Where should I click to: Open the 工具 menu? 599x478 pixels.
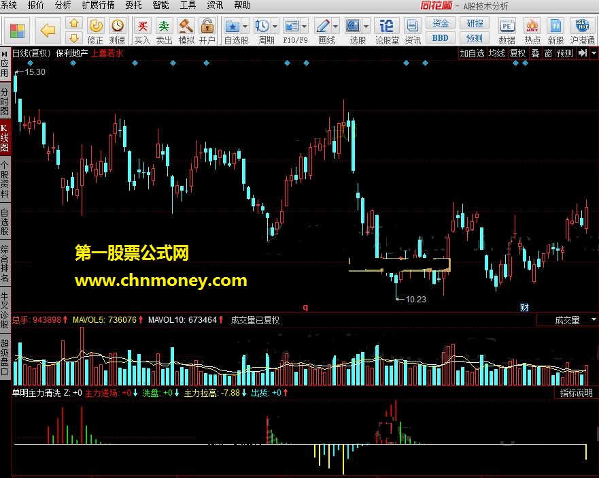(188, 5)
